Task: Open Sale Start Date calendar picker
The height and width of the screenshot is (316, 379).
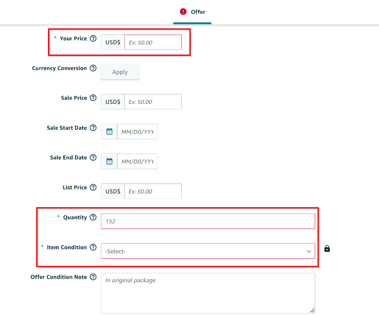Action: tap(109, 131)
